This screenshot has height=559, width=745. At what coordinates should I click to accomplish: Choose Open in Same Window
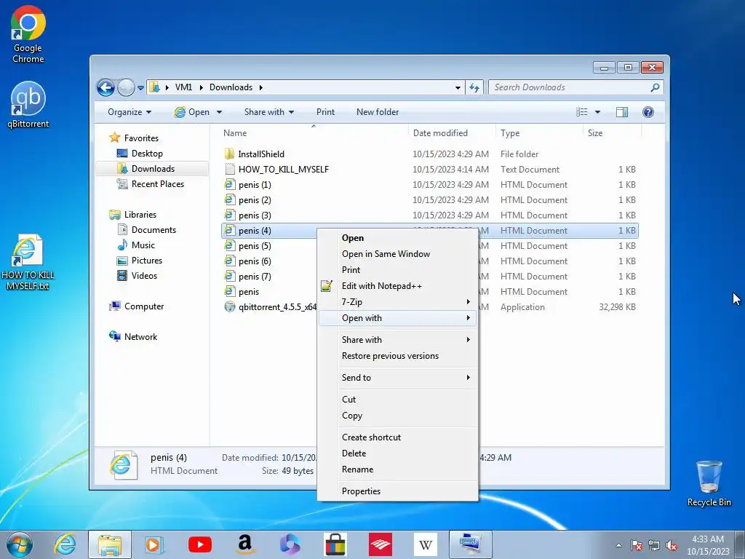398,254
